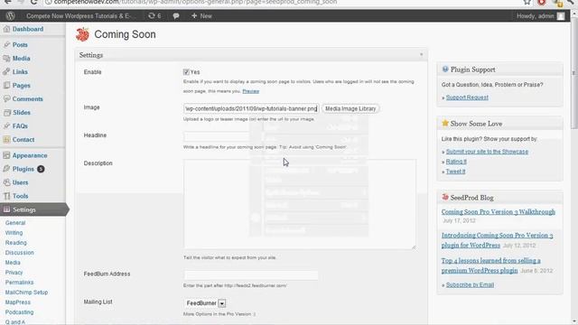Go to Writing settings submenu
Screen dimensions: 578x325
(14, 233)
